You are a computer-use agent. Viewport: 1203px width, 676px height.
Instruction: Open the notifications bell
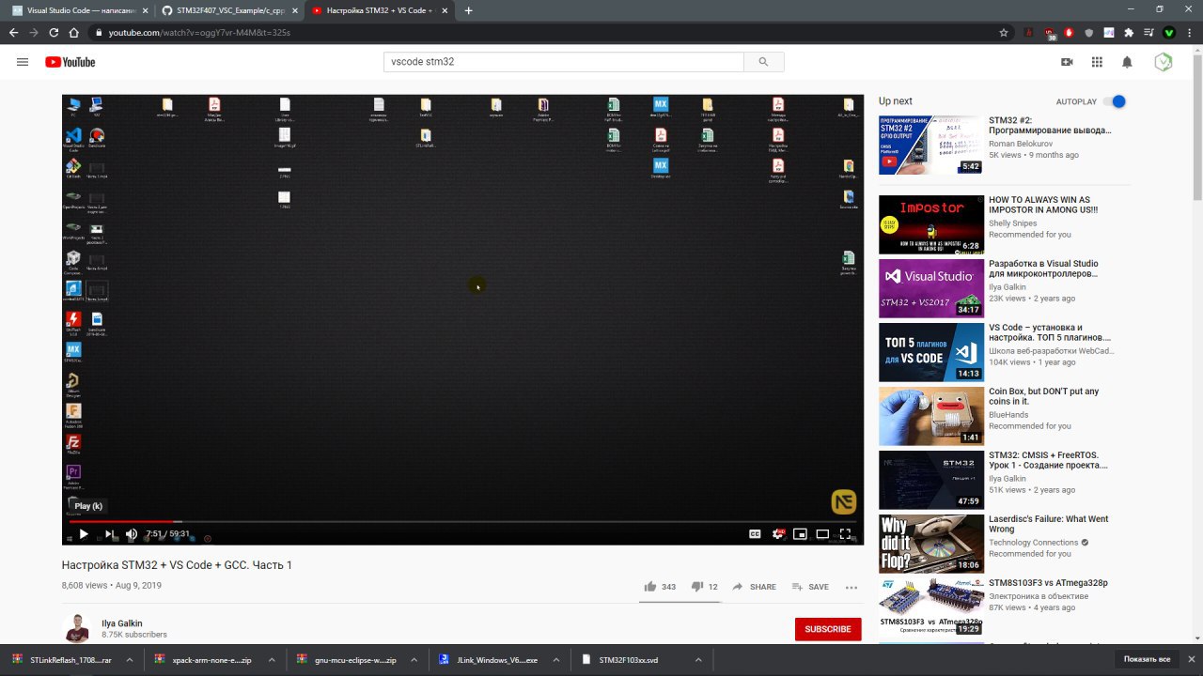[x=1127, y=62]
